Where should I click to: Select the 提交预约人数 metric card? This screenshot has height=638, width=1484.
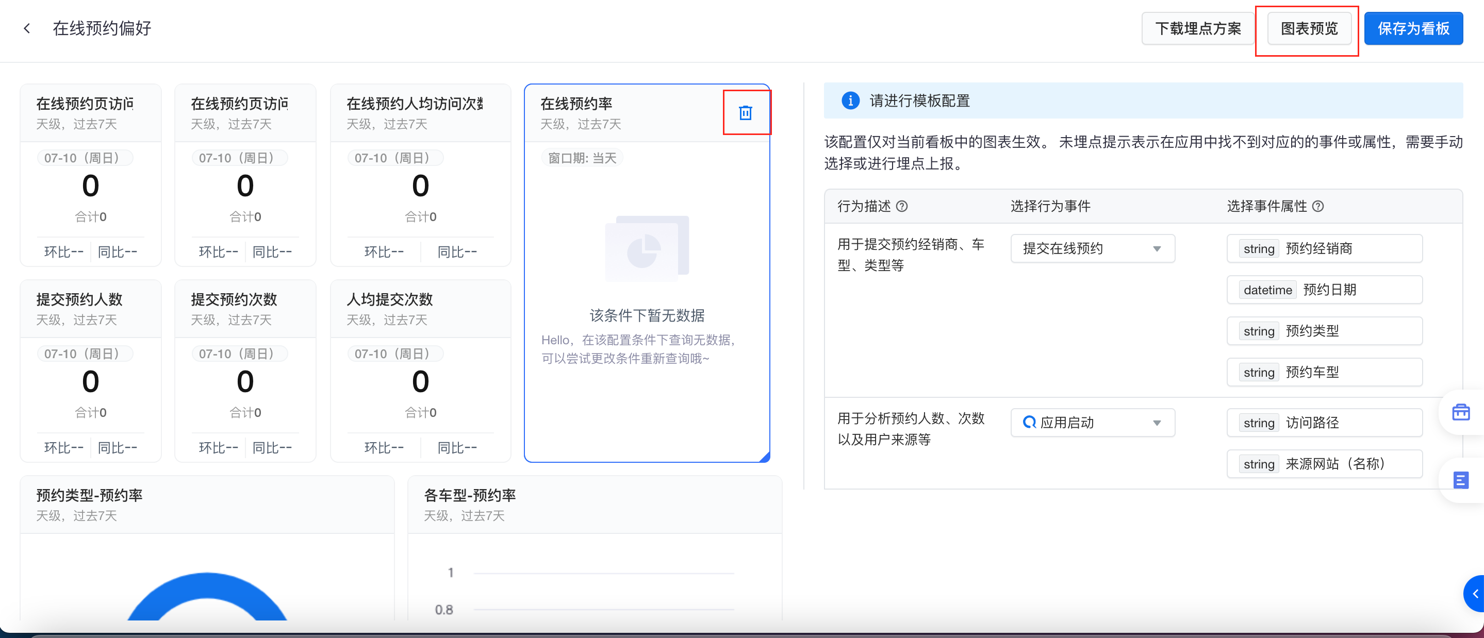click(90, 371)
